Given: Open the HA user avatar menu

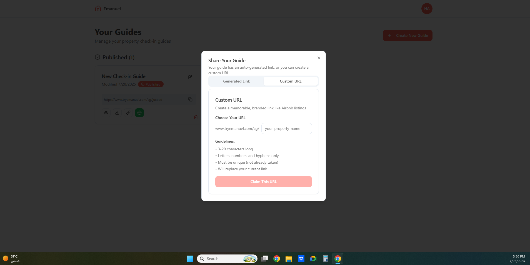Looking at the screenshot, I should (427, 9).
